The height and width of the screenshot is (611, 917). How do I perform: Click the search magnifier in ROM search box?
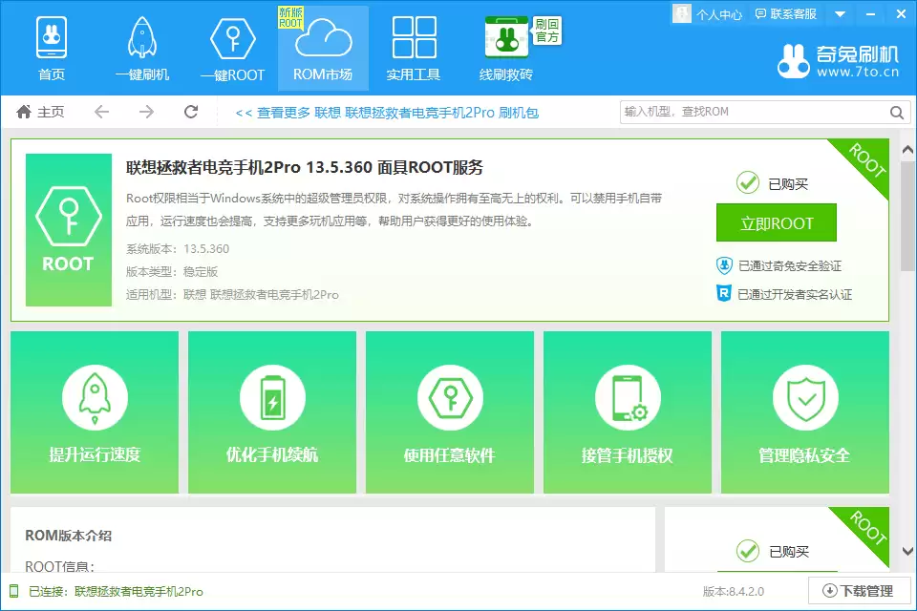click(x=896, y=112)
